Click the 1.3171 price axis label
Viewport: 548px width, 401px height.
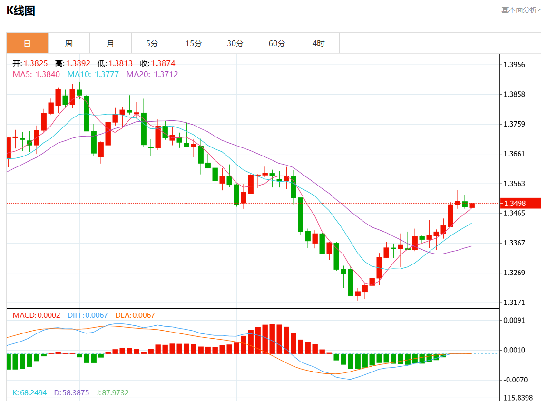[514, 302]
